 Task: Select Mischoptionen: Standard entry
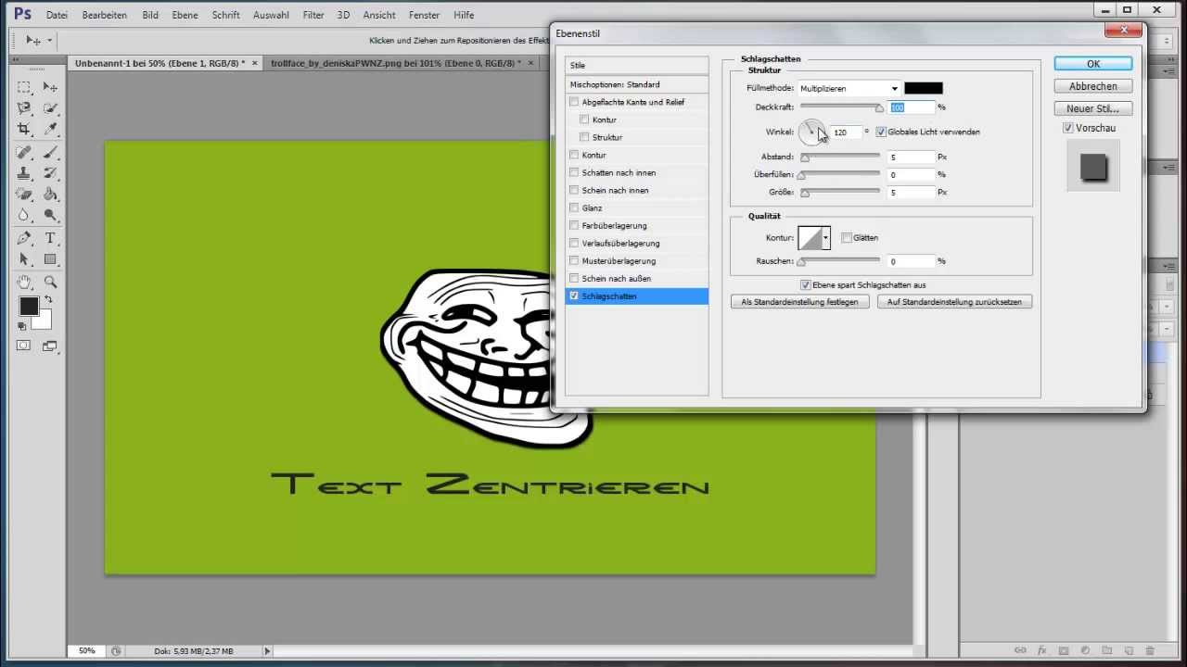pos(636,84)
